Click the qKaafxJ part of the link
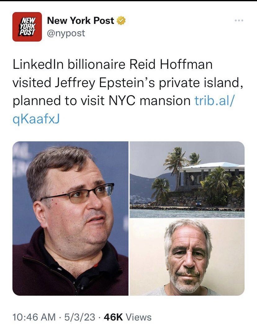The image size is (257, 327). [x=36, y=118]
